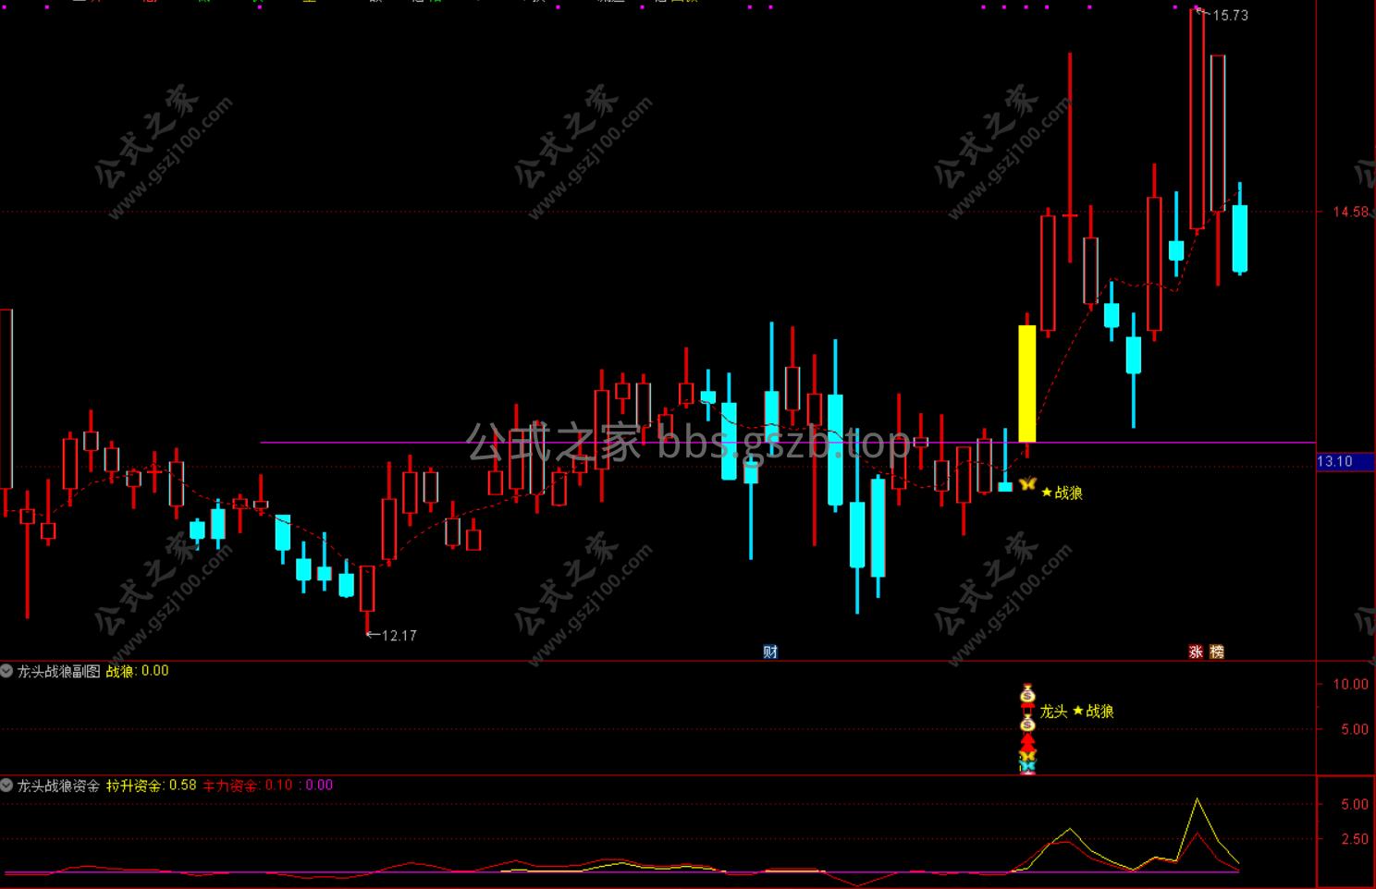Click the 12.17 low price marker
This screenshot has width=1376, height=889.
click(398, 636)
